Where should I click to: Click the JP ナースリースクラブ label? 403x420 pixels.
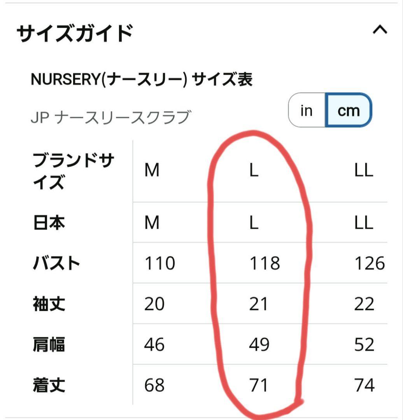pos(111,117)
